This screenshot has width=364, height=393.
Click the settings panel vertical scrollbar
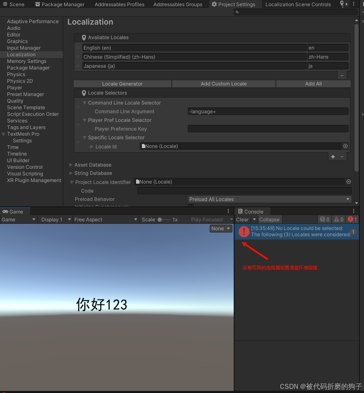pos(357,98)
